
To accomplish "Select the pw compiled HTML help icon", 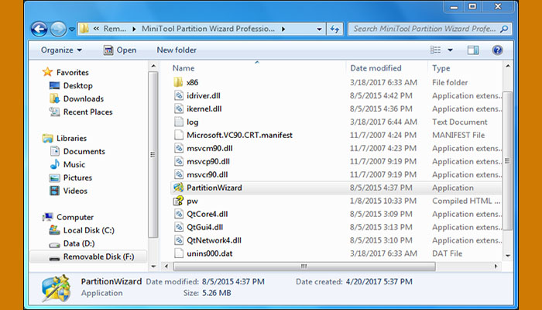I will coord(178,201).
